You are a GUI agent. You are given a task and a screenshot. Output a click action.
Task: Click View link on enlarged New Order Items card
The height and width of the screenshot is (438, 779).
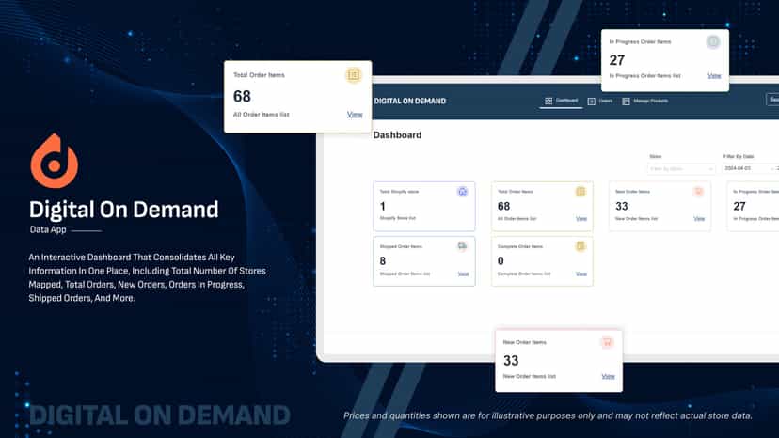(x=608, y=376)
